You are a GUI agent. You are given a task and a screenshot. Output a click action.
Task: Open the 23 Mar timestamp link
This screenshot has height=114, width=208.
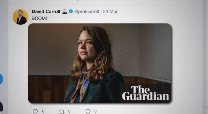(110, 12)
